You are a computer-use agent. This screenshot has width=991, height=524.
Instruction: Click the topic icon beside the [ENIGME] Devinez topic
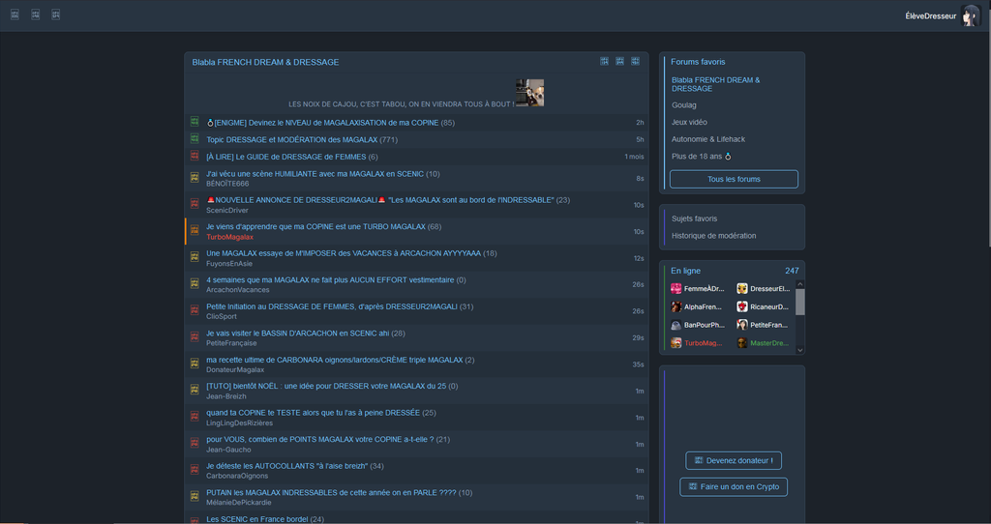(x=195, y=121)
